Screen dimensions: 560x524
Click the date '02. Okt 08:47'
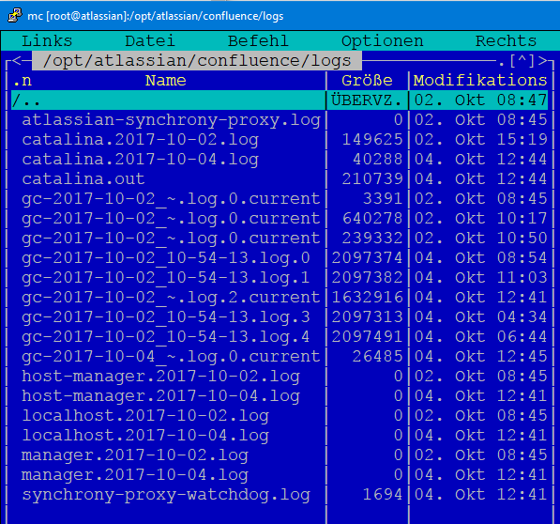point(480,100)
